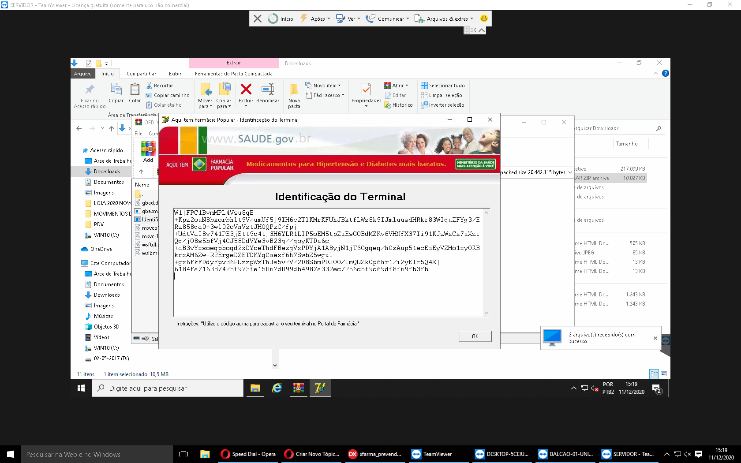Click Inverter seleção in the ribbon

442,105
